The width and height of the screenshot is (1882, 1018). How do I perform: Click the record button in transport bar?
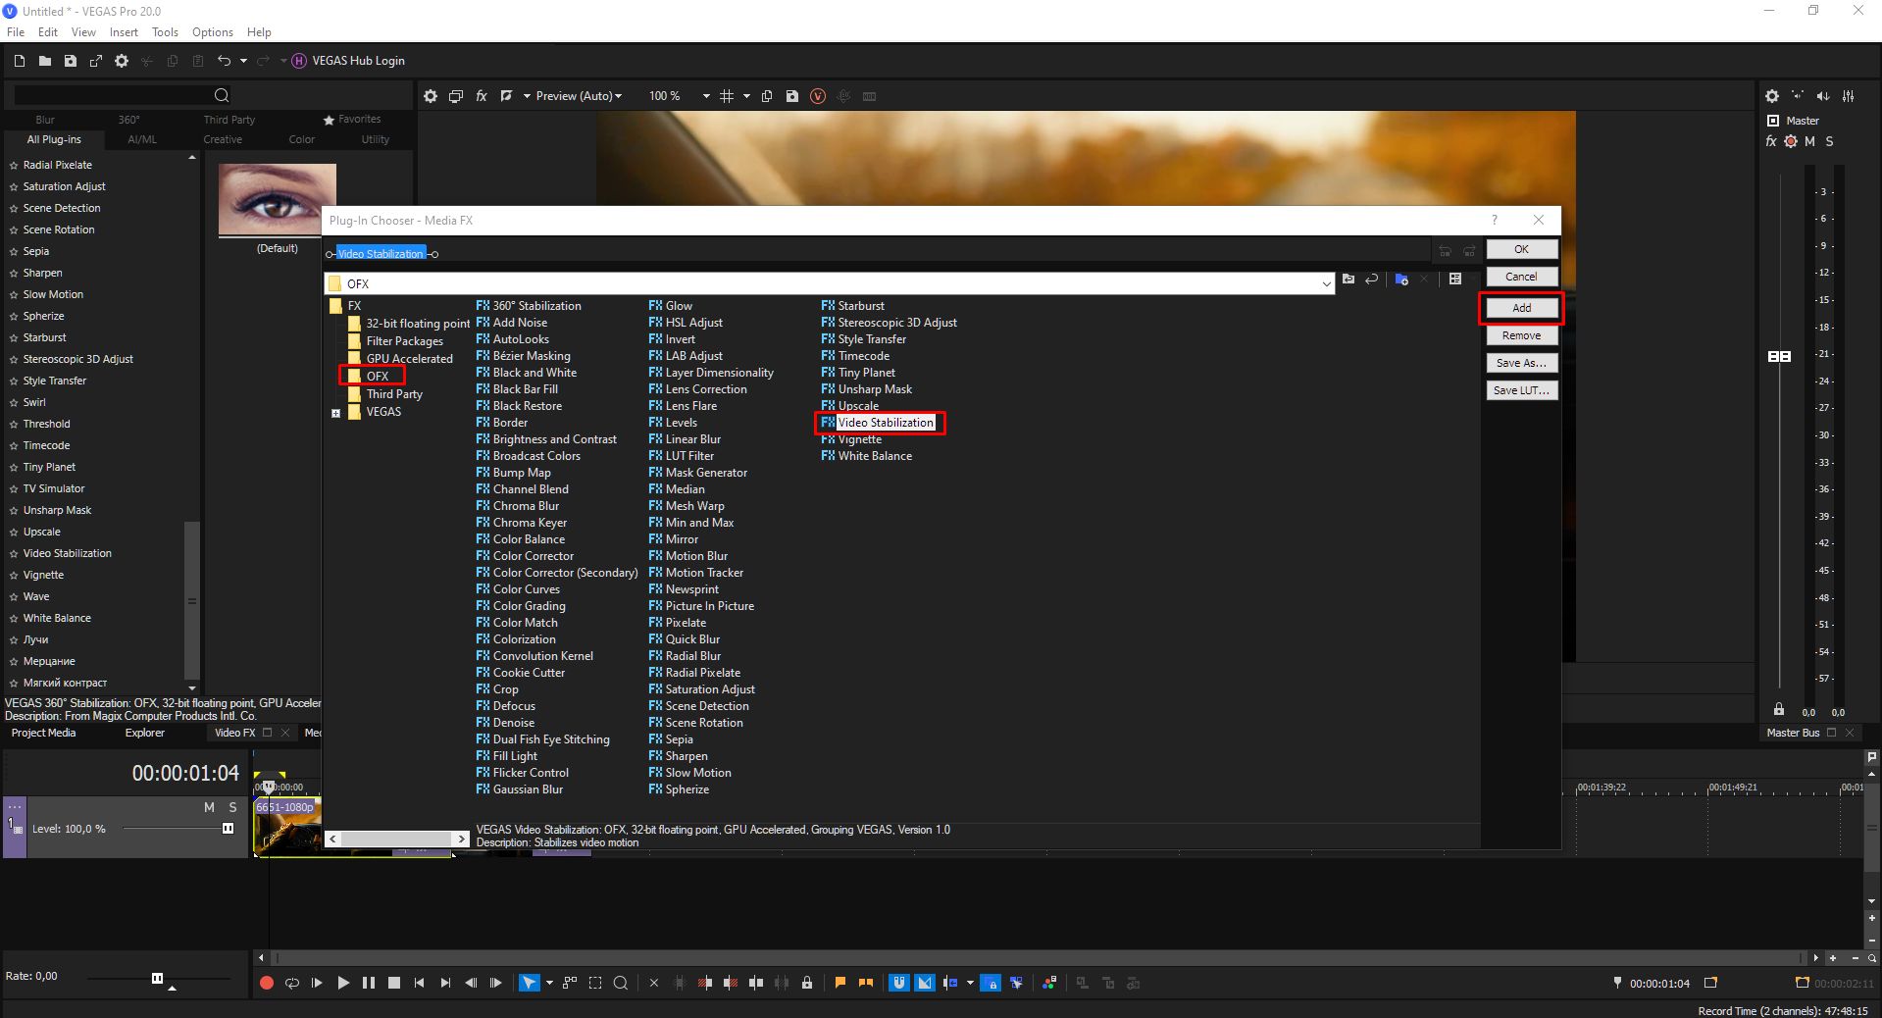coord(266,983)
